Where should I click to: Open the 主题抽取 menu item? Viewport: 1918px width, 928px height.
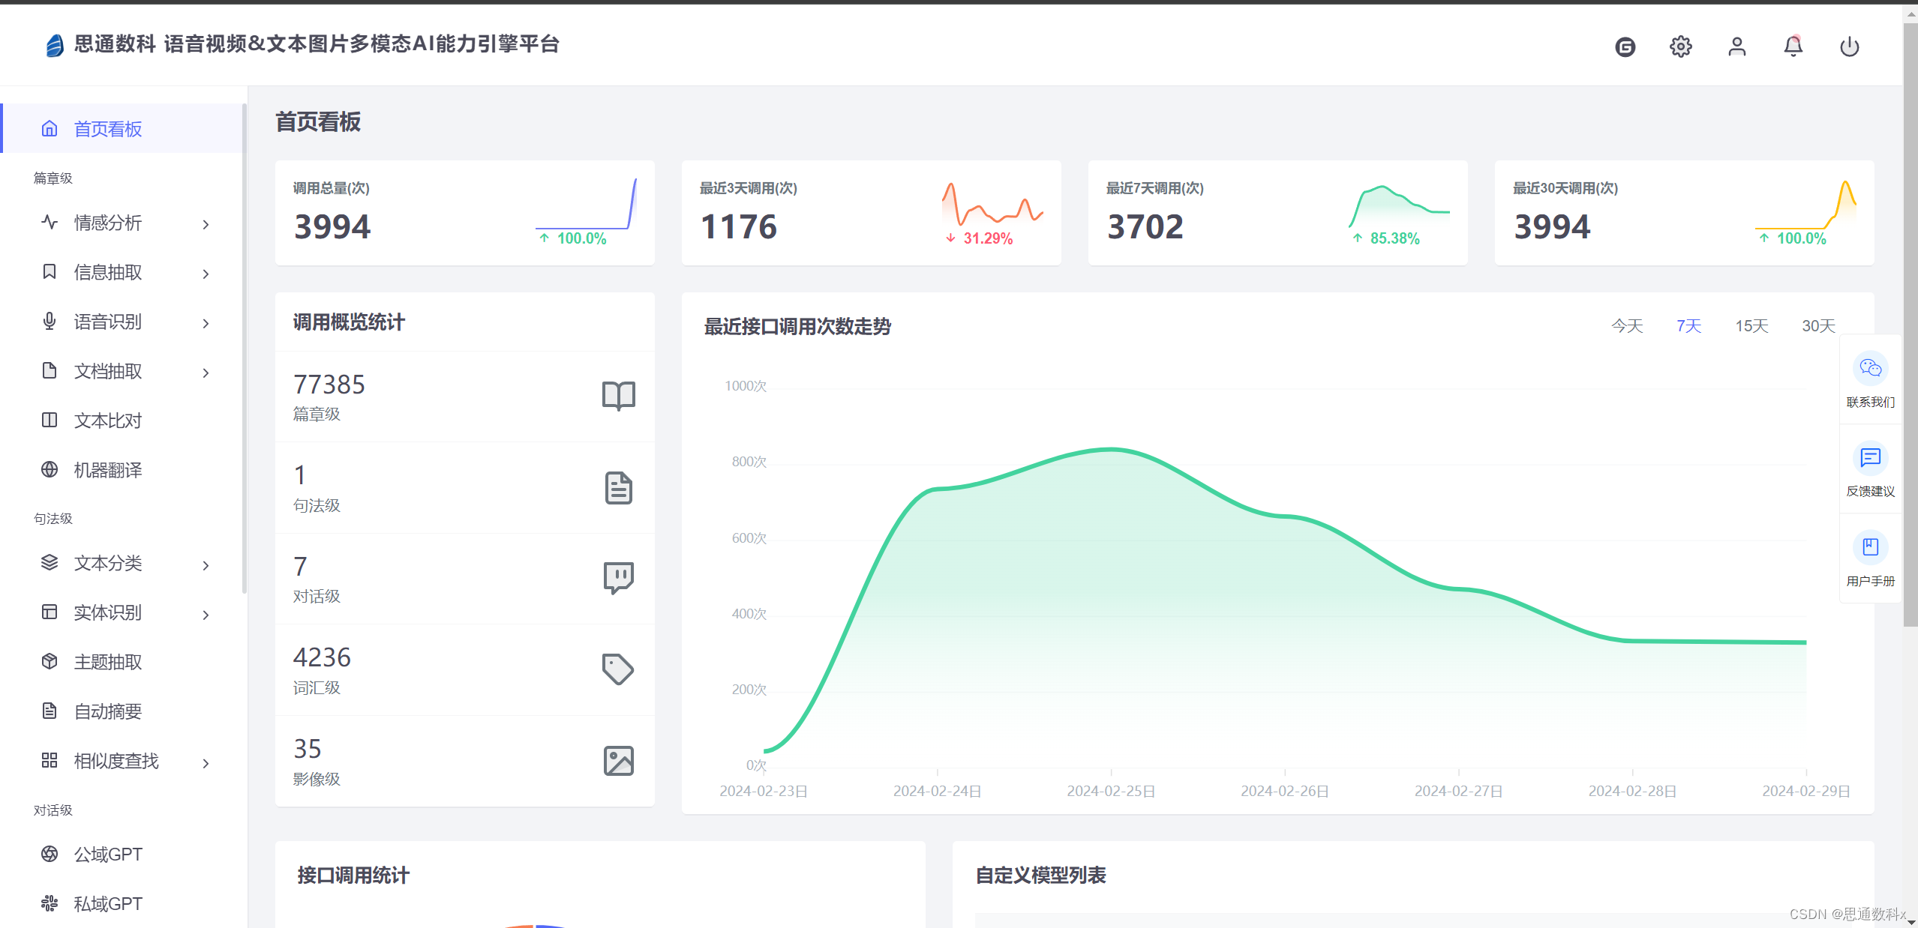coord(122,661)
